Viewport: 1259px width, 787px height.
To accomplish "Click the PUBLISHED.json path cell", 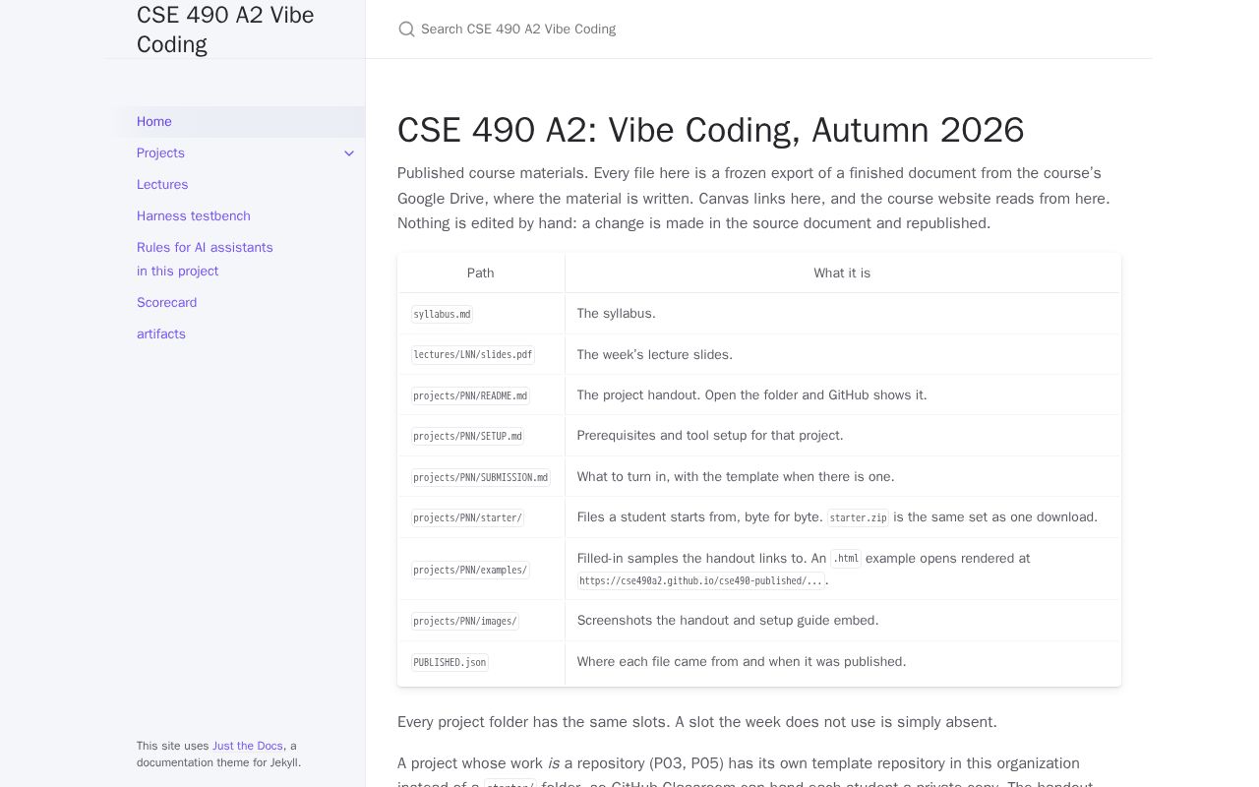I will 481,662.
